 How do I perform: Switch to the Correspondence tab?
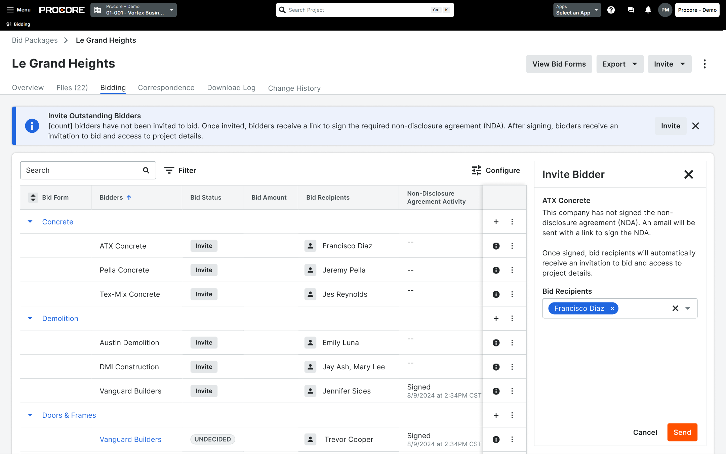pos(166,88)
